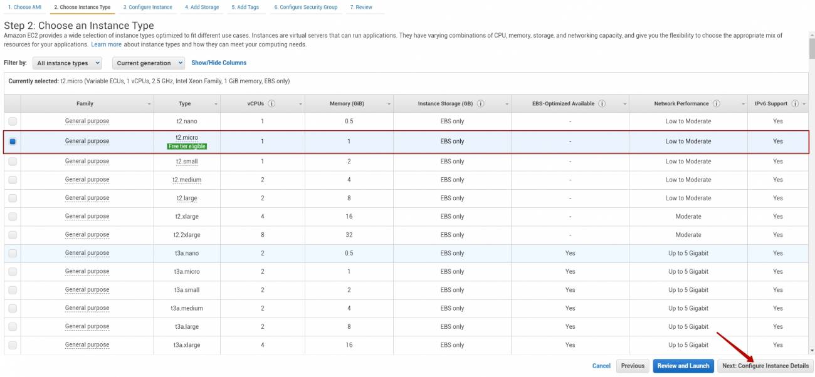Click Next: Configure Instance Details
The height and width of the screenshot is (377, 815).
tap(765, 366)
